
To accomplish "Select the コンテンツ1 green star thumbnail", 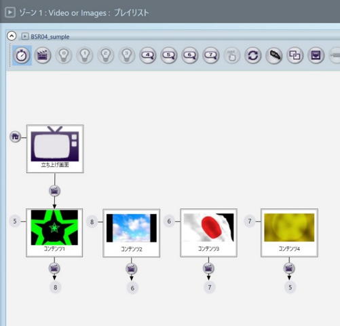I will click(54, 233).
